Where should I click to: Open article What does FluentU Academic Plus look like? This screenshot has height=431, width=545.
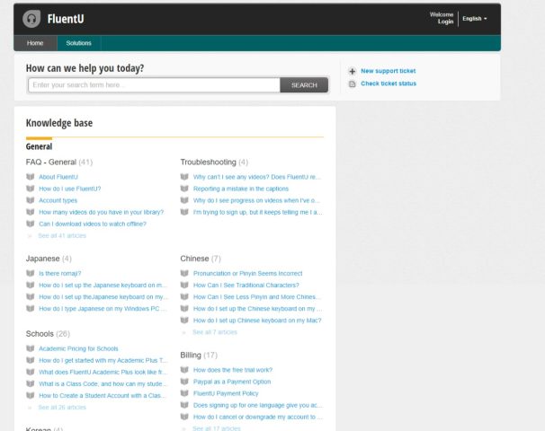(x=103, y=372)
